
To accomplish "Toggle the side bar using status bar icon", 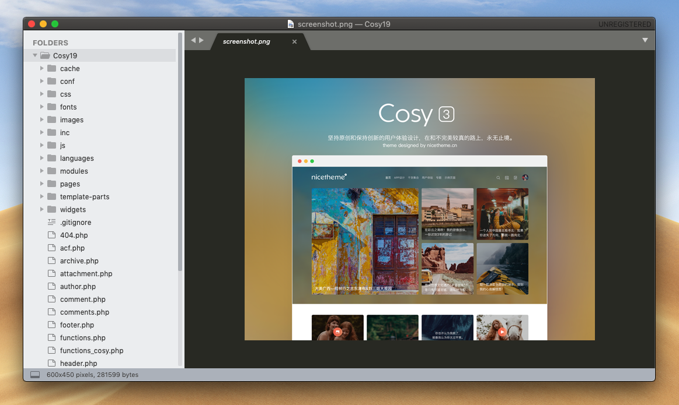I will 35,375.
